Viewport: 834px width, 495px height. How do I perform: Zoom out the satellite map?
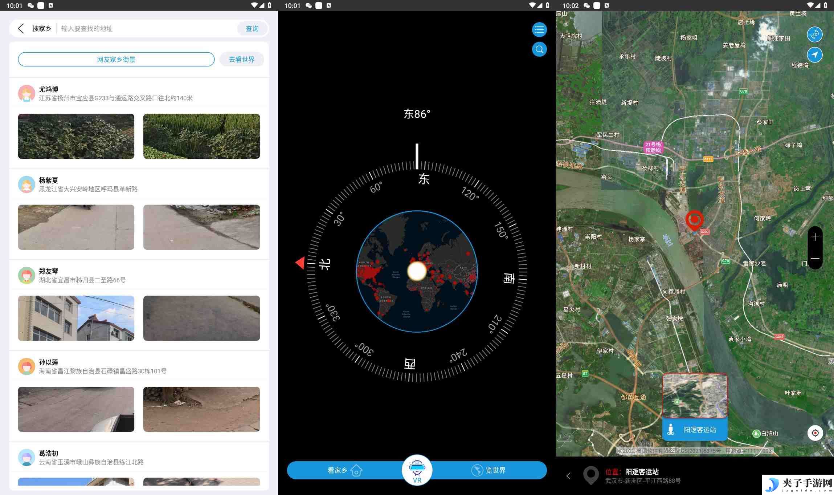coord(815,259)
